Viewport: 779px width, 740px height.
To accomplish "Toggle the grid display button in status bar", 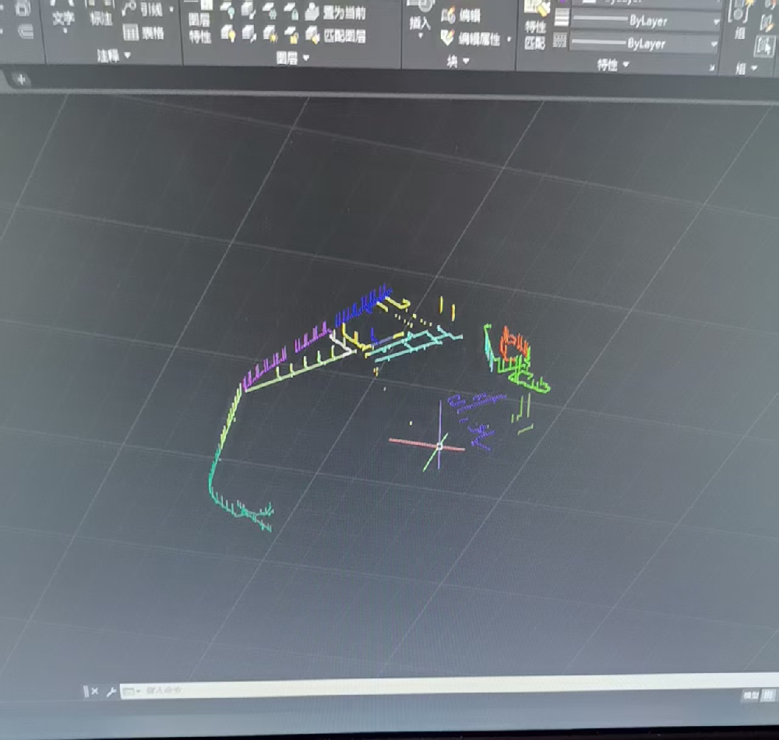I will [x=770, y=696].
